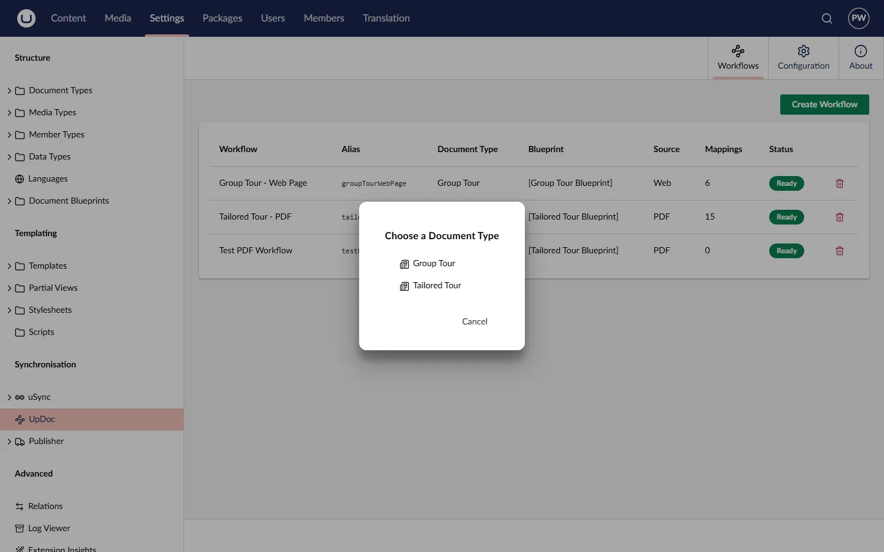This screenshot has width=884, height=552.
Task: Click the Publisher truck icon
Action: [20, 442]
